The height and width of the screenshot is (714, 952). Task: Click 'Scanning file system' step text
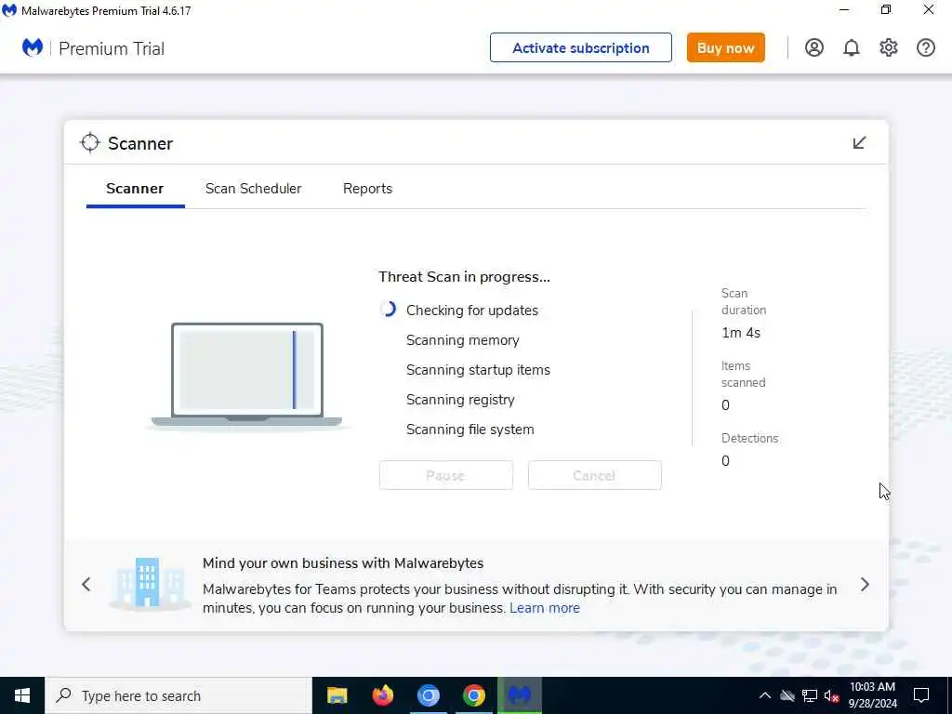pyautogui.click(x=469, y=430)
